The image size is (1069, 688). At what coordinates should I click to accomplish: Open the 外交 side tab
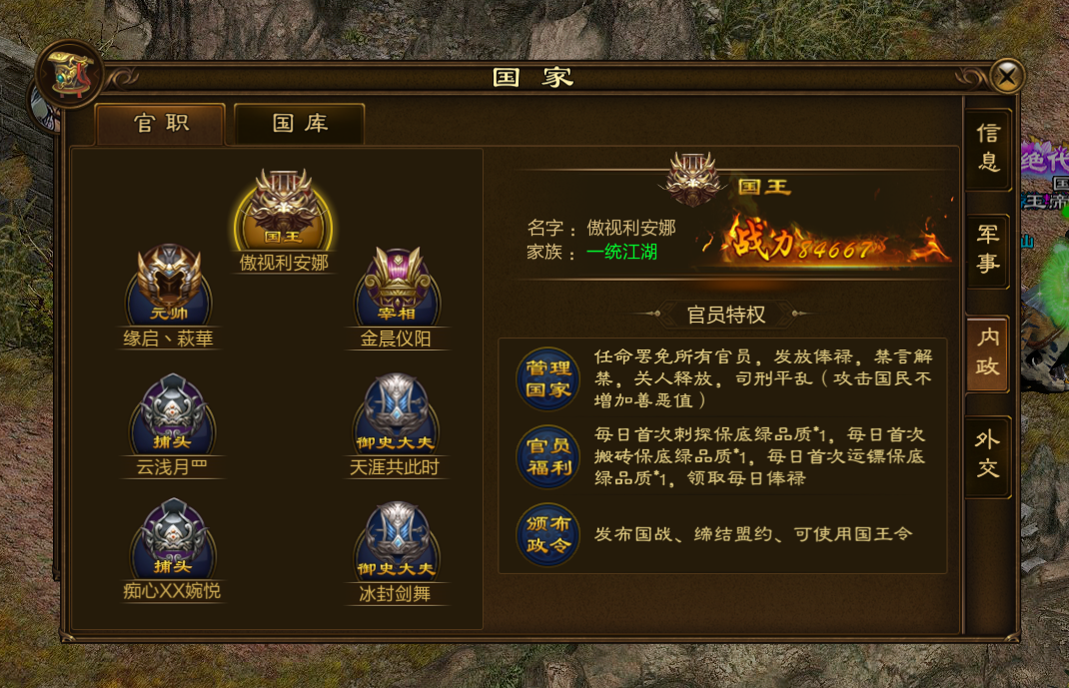[988, 454]
